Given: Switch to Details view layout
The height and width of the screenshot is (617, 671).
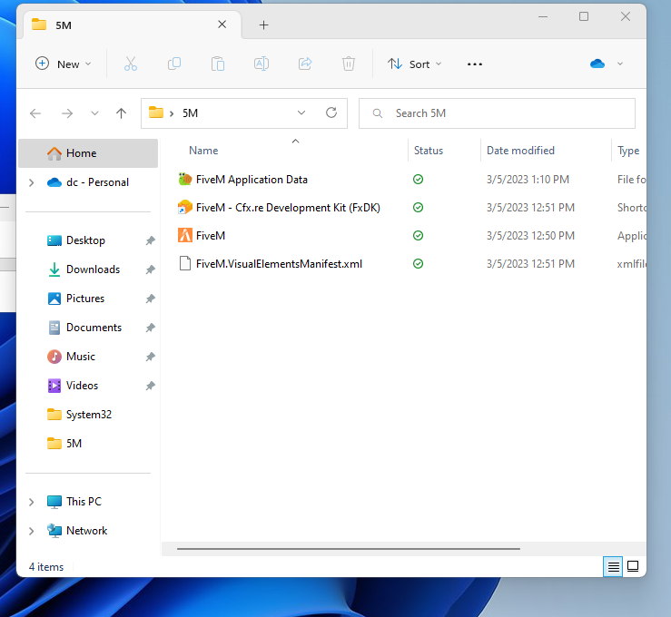Looking at the screenshot, I should pos(614,566).
